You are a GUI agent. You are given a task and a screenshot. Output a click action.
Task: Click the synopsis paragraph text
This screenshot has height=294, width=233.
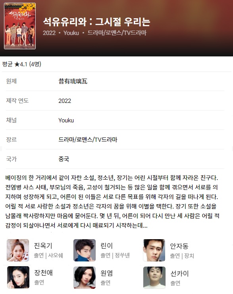(112, 201)
